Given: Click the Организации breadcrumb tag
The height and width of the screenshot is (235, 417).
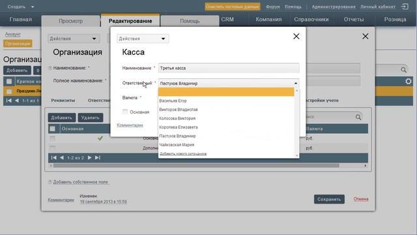Looking at the screenshot, I should pyautogui.click(x=18, y=44).
